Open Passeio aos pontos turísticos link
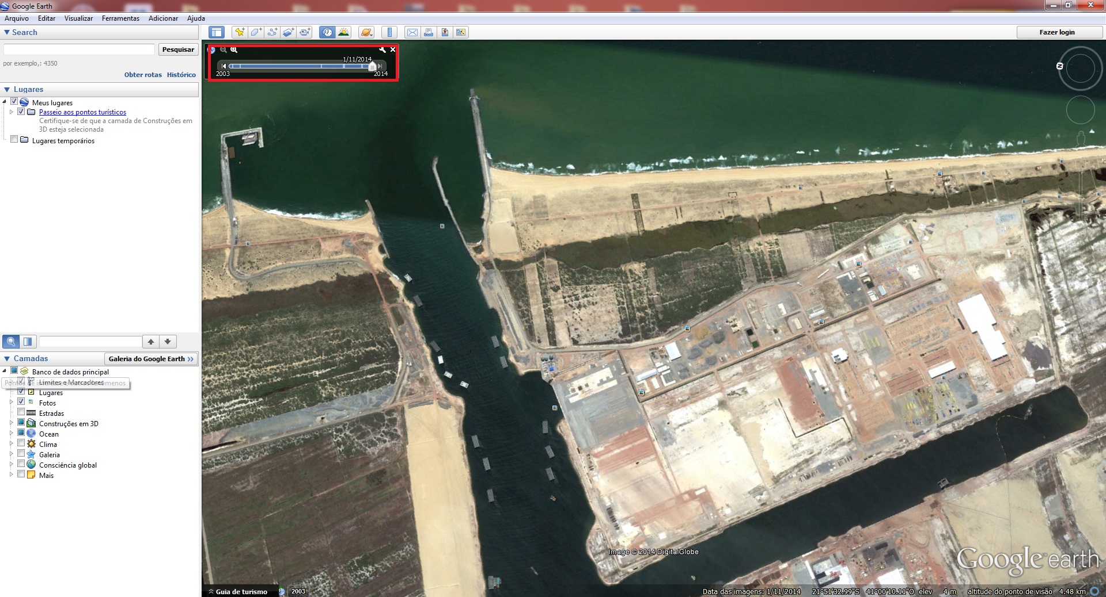1106x597 pixels. pyautogui.click(x=82, y=112)
